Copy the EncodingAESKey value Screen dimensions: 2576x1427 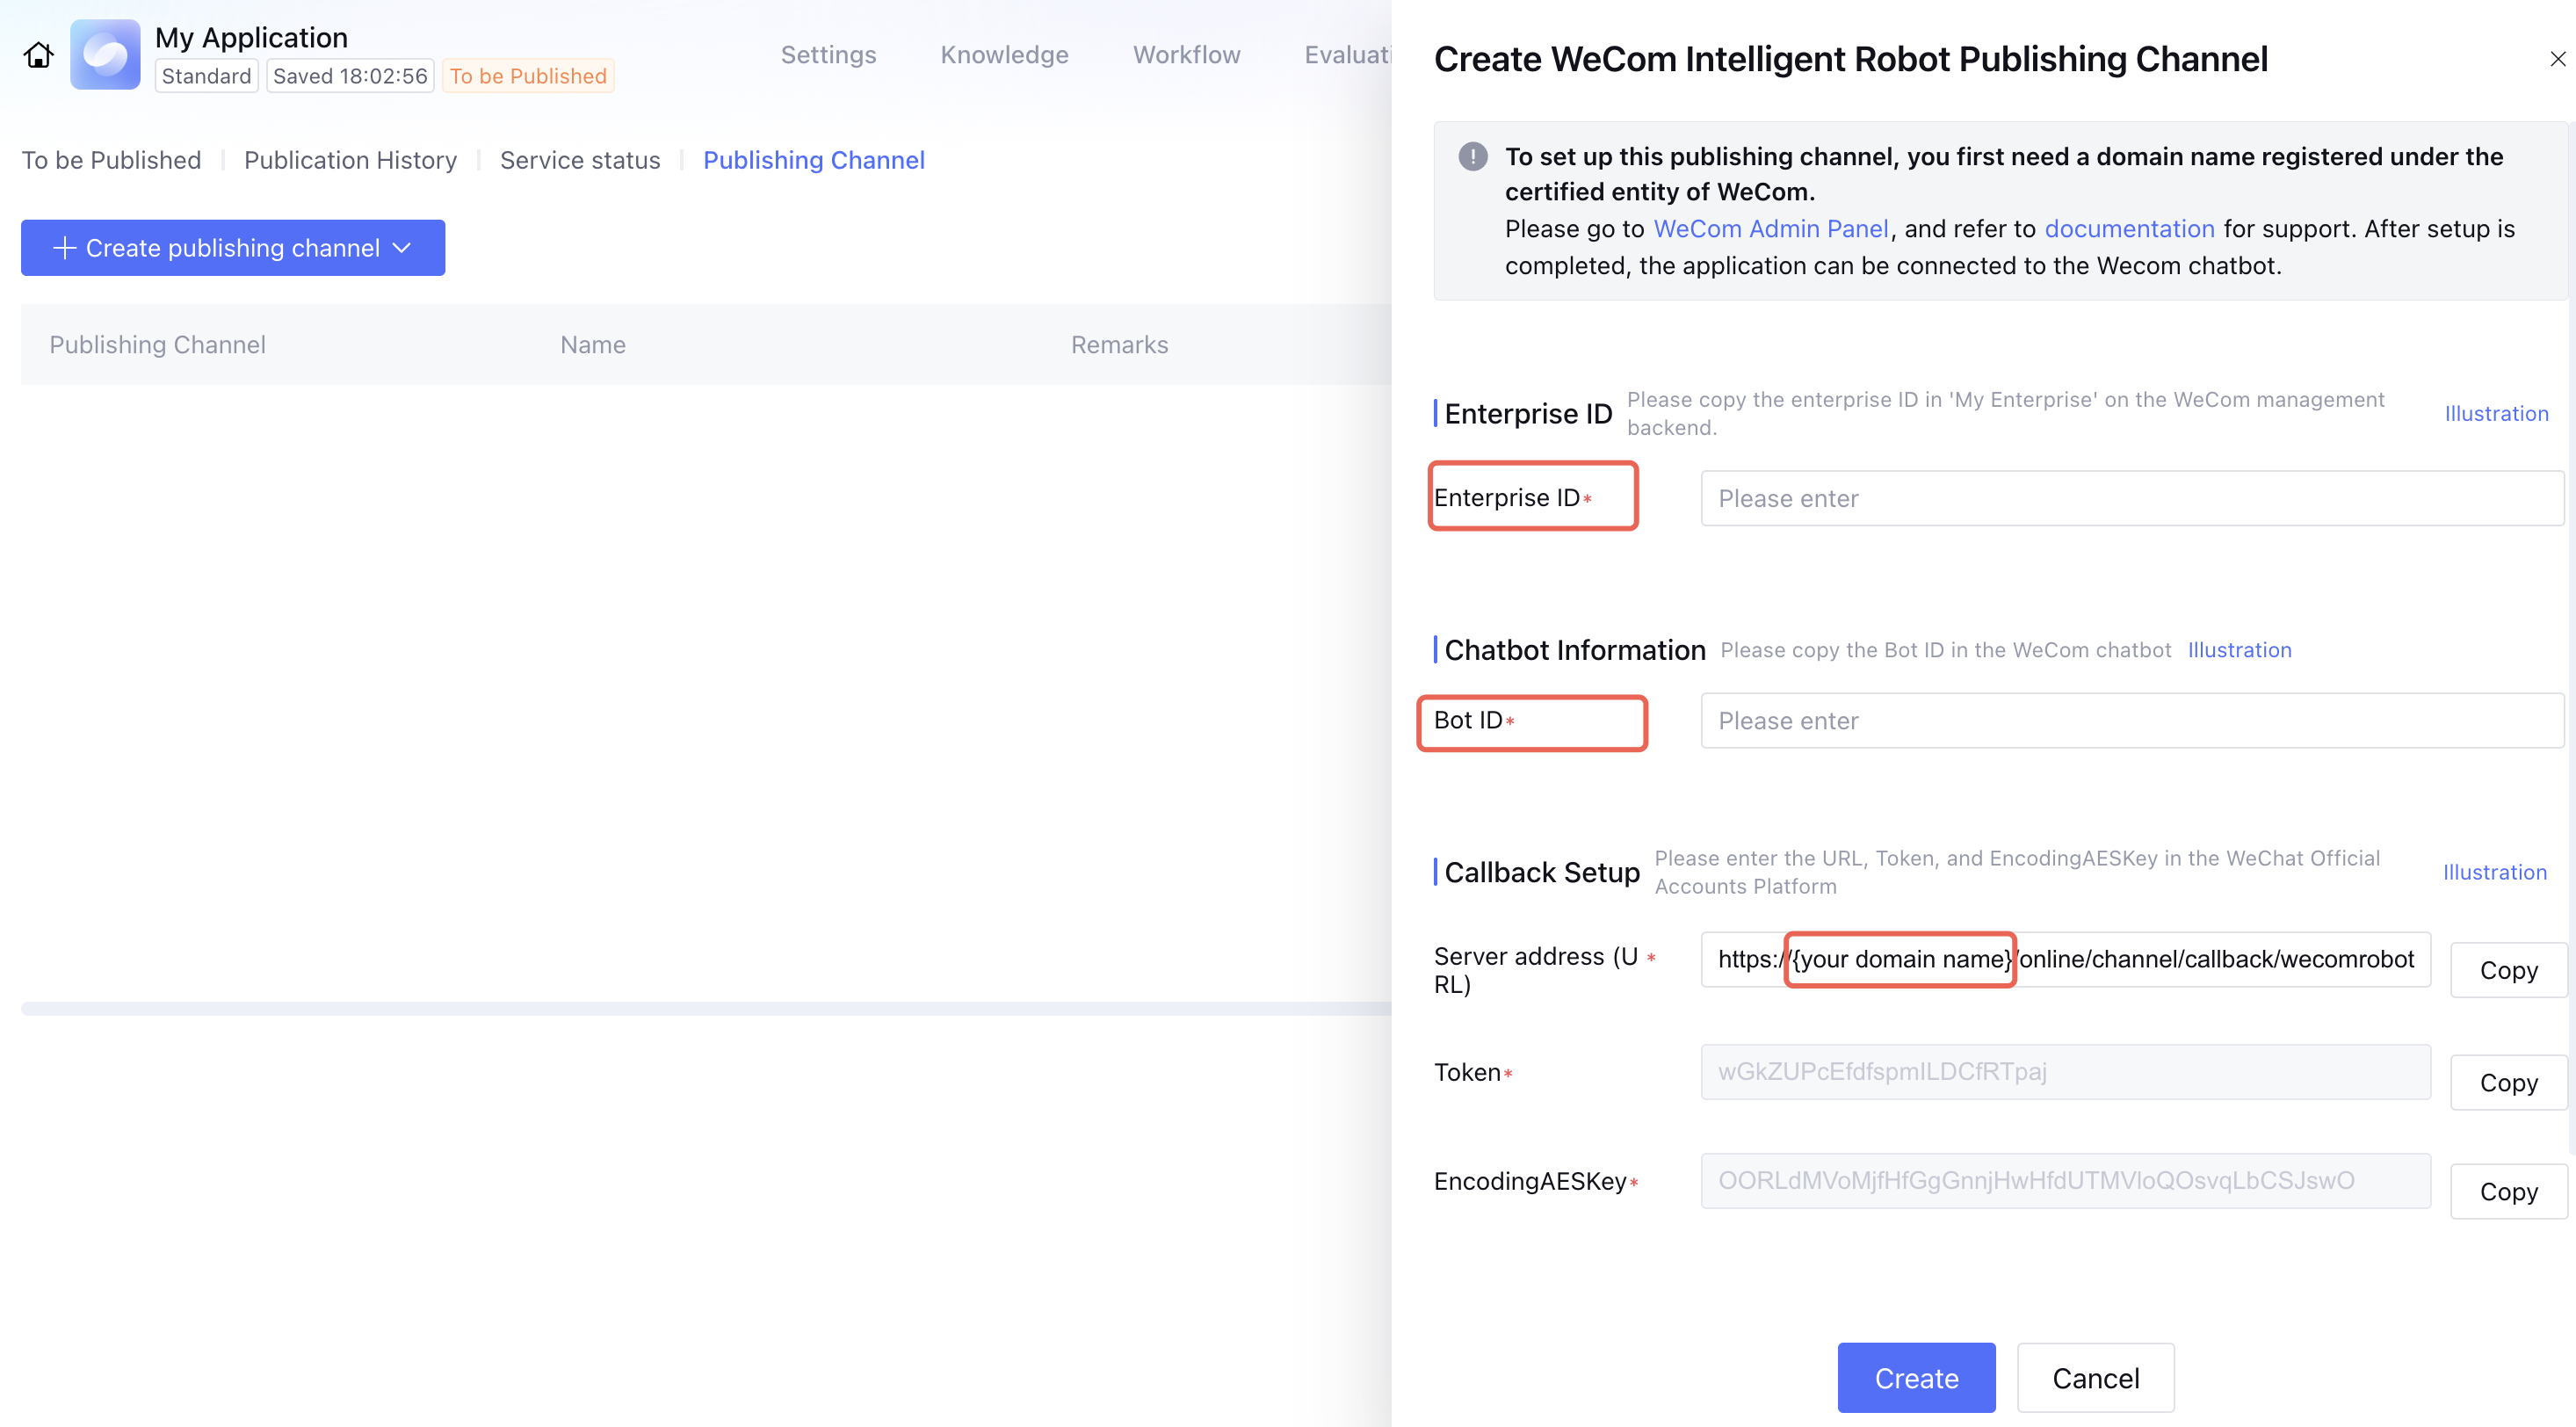click(x=2508, y=1191)
